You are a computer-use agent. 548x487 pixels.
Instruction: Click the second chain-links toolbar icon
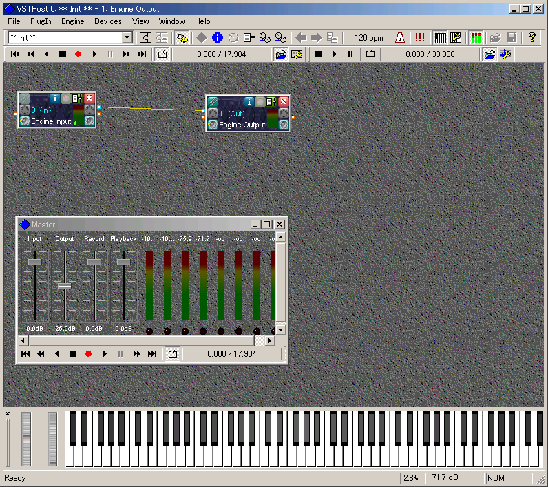pyautogui.click(x=280, y=38)
